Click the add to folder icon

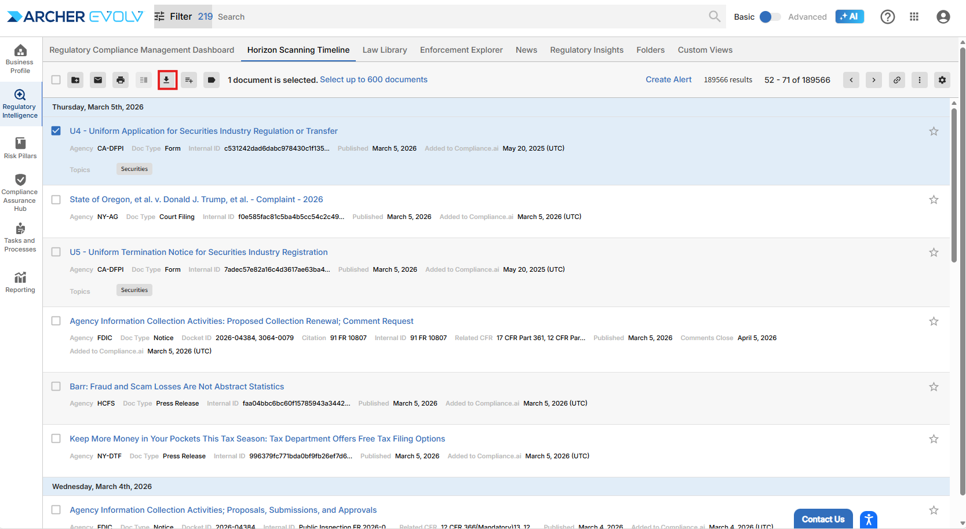(75, 80)
